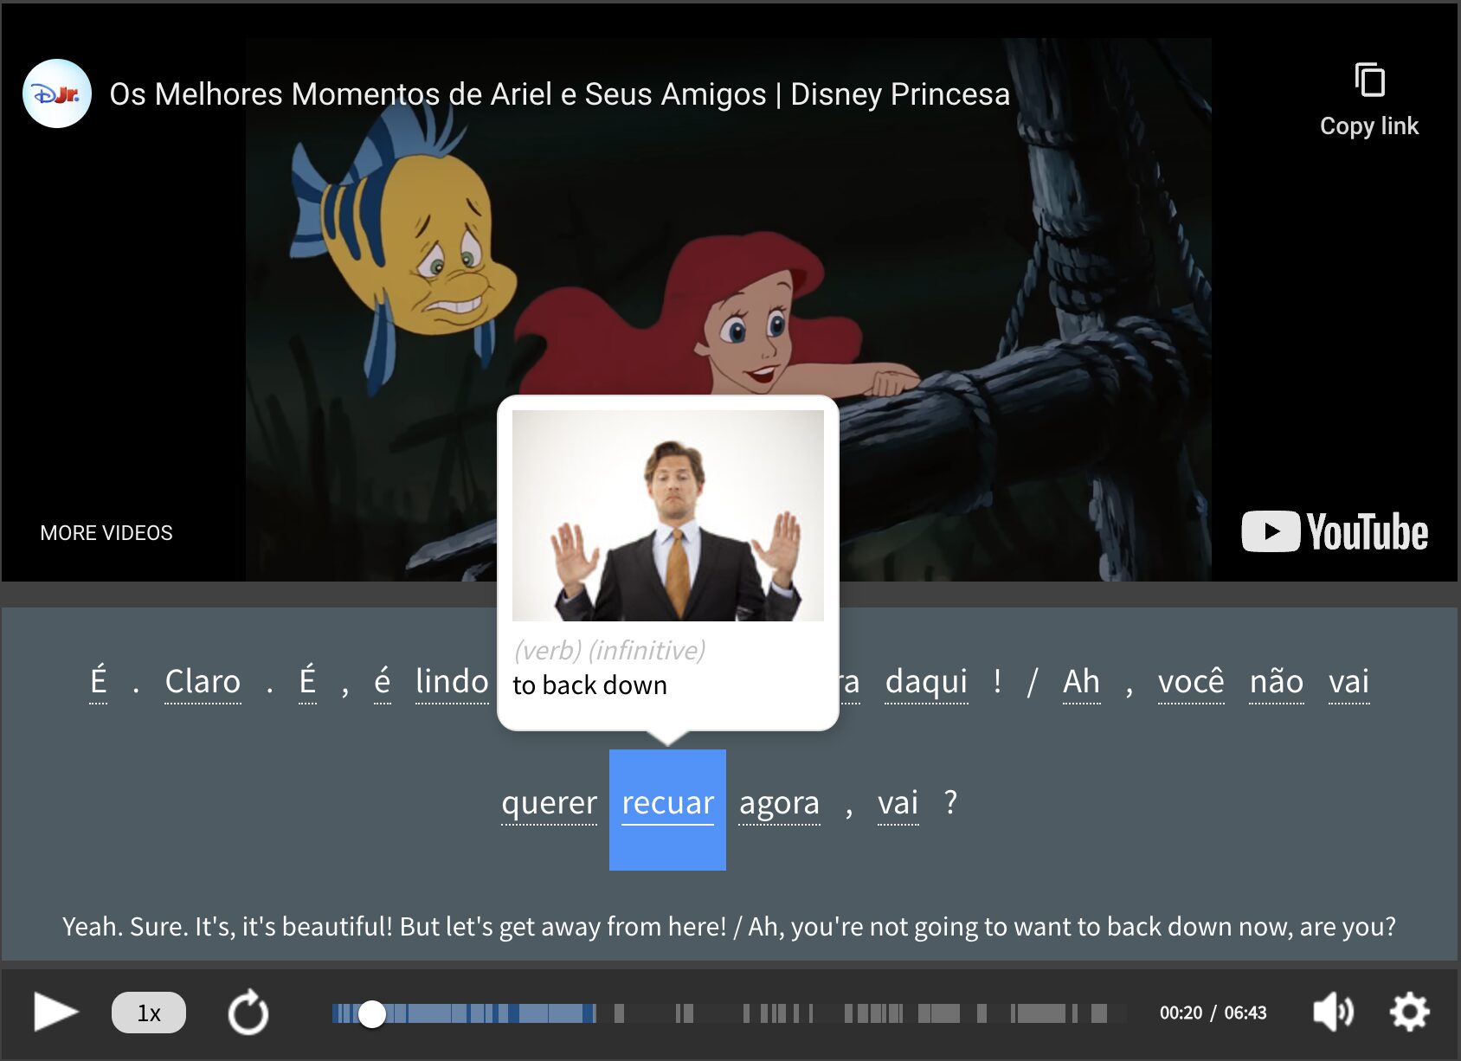
Task: Click the Copy link icon
Action: click(1368, 82)
